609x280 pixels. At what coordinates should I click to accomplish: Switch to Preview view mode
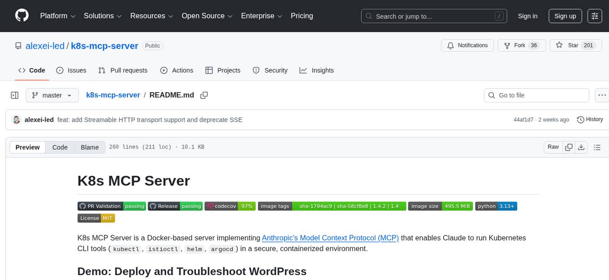[x=28, y=147]
